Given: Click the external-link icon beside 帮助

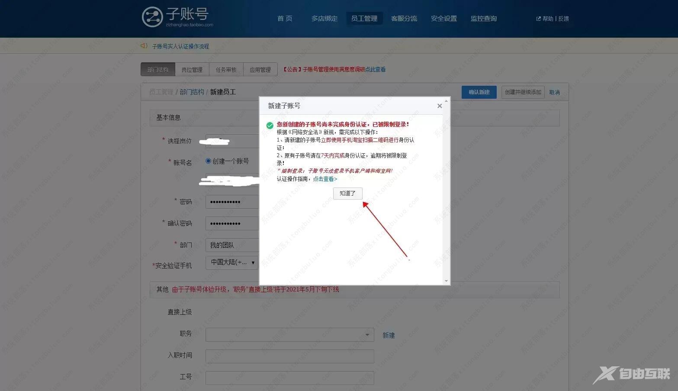Looking at the screenshot, I should click(538, 19).
